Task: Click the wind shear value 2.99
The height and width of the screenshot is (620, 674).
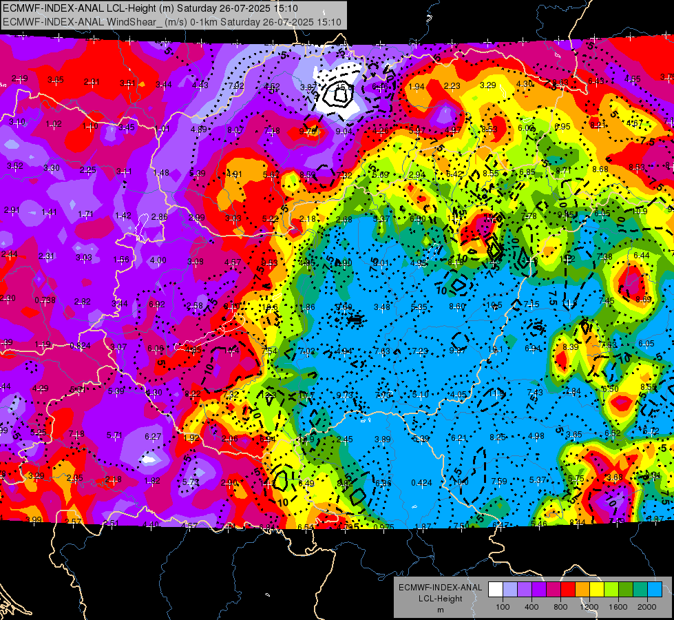Action: pos(197,218)
